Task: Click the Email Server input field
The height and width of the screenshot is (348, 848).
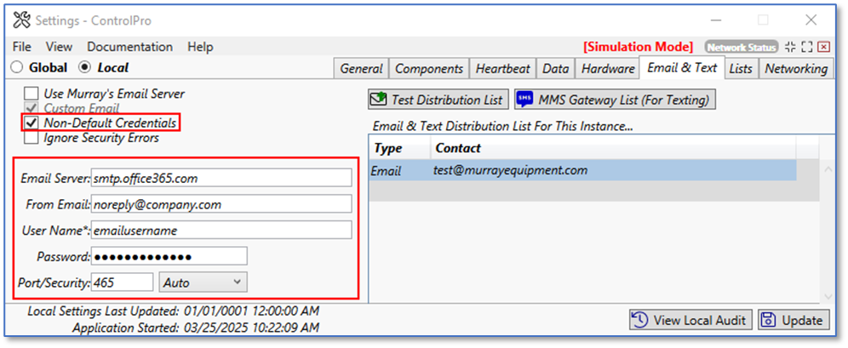Action: (x=221, y=177)
